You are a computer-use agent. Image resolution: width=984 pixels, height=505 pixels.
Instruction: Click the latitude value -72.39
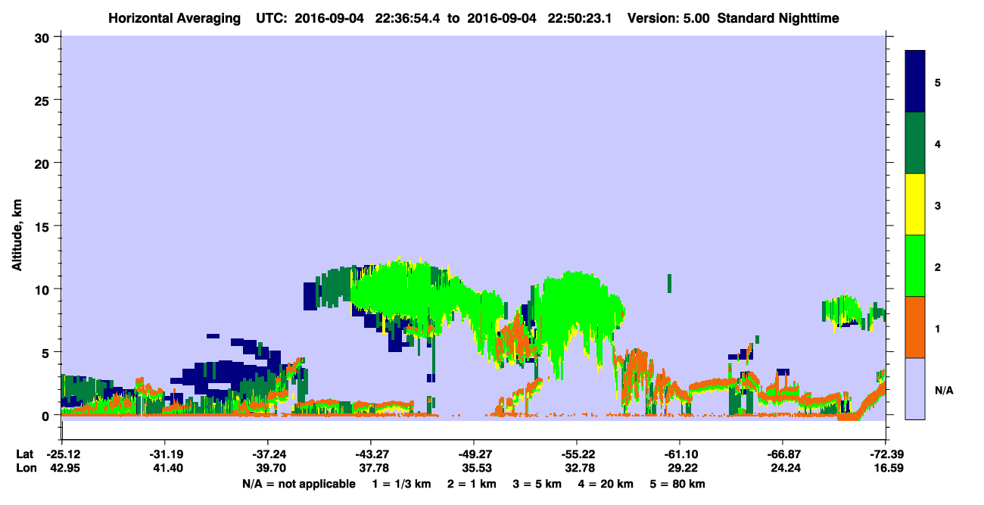tap(886, 454)
